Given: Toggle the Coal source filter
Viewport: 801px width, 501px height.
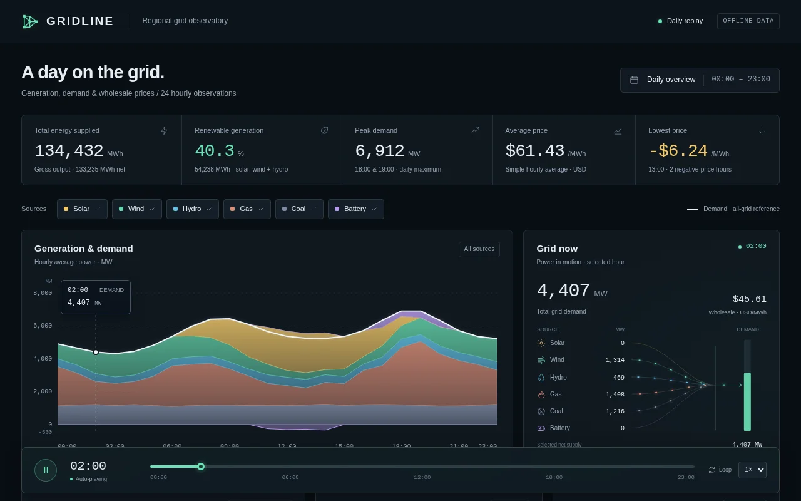Looking at the screenshot, I should 299,209.
